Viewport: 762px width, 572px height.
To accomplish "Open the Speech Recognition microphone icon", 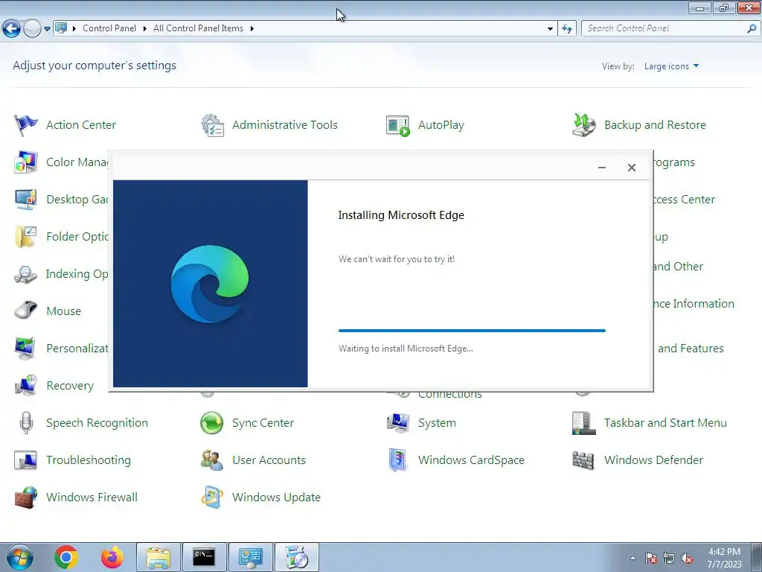I will (x=26, y=423).
